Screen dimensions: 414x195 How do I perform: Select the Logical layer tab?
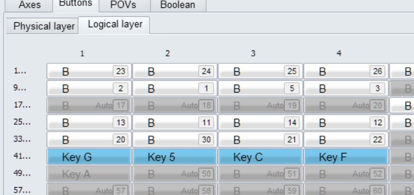(x=114, y=25)
